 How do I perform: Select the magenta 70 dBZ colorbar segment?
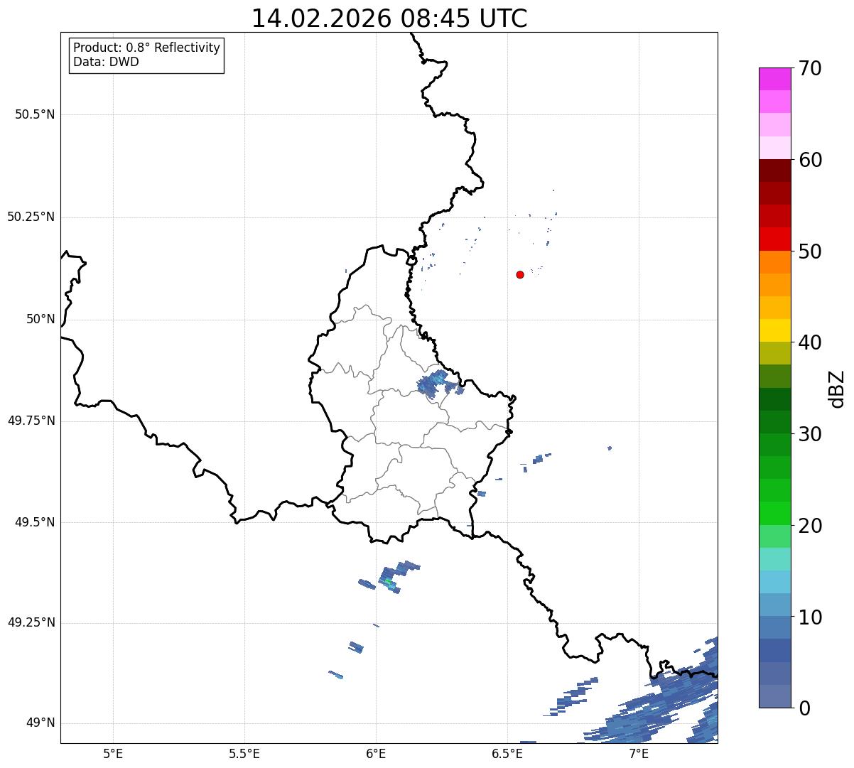click(x=774, y=79)
